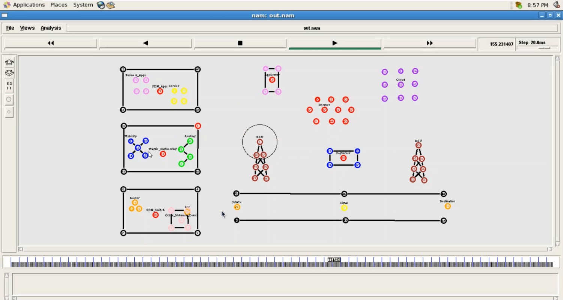Open the Views menu

(27, 28)
